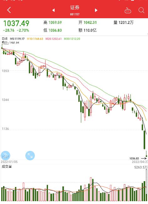The width and height of the screenshot is (148, 204).
Task: Click the 881157 sector code
Action: [x=75, y=14]
